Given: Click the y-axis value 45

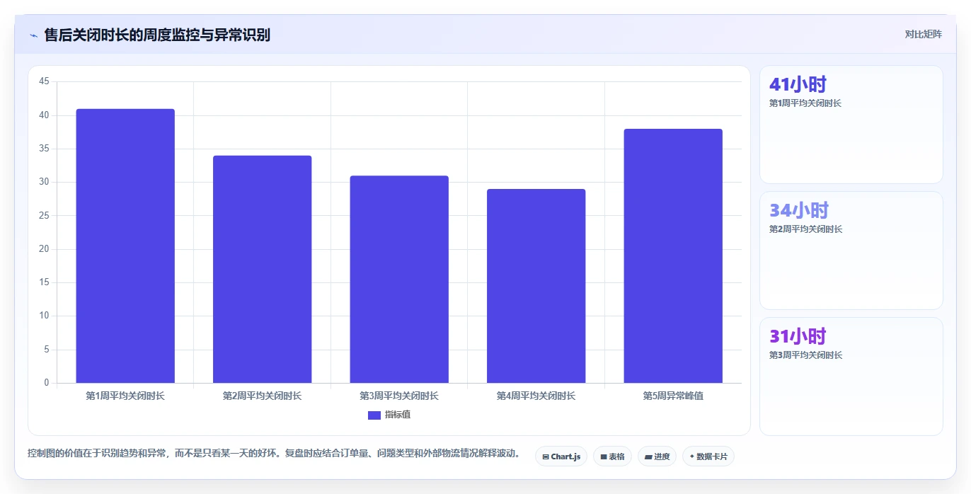Looking at the screenshot, I should pos(44,81).
